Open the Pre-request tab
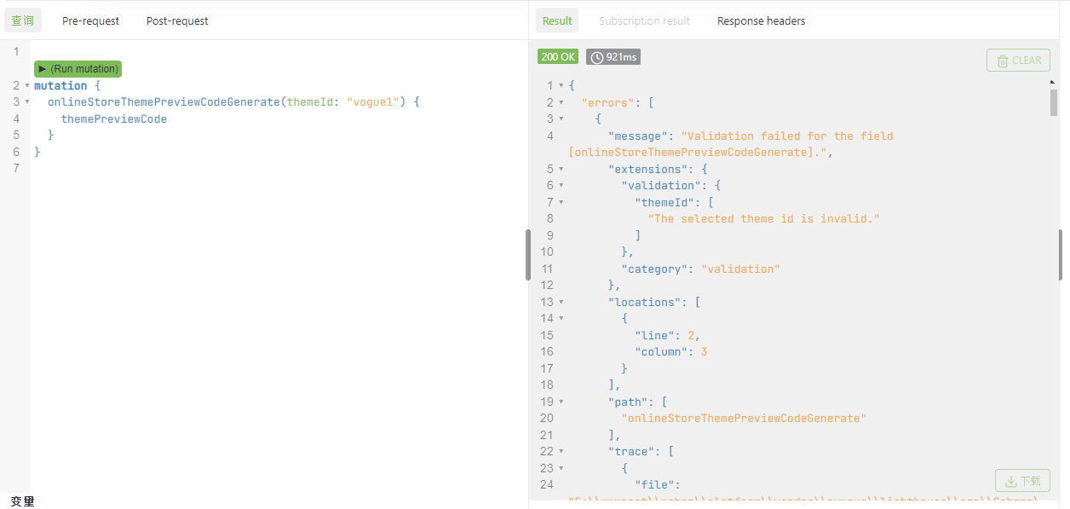The width and height of the screenshot is (1070, 509). pyautogui.click(x=90, y=20)
